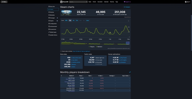Open the Patches sidebar tab icon

pos(49,12)
